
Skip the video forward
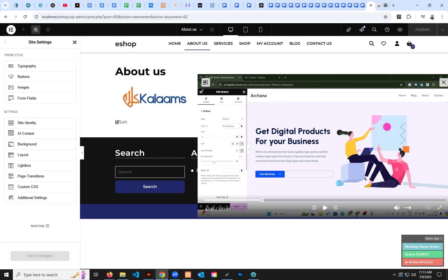[x=336, y=208]
